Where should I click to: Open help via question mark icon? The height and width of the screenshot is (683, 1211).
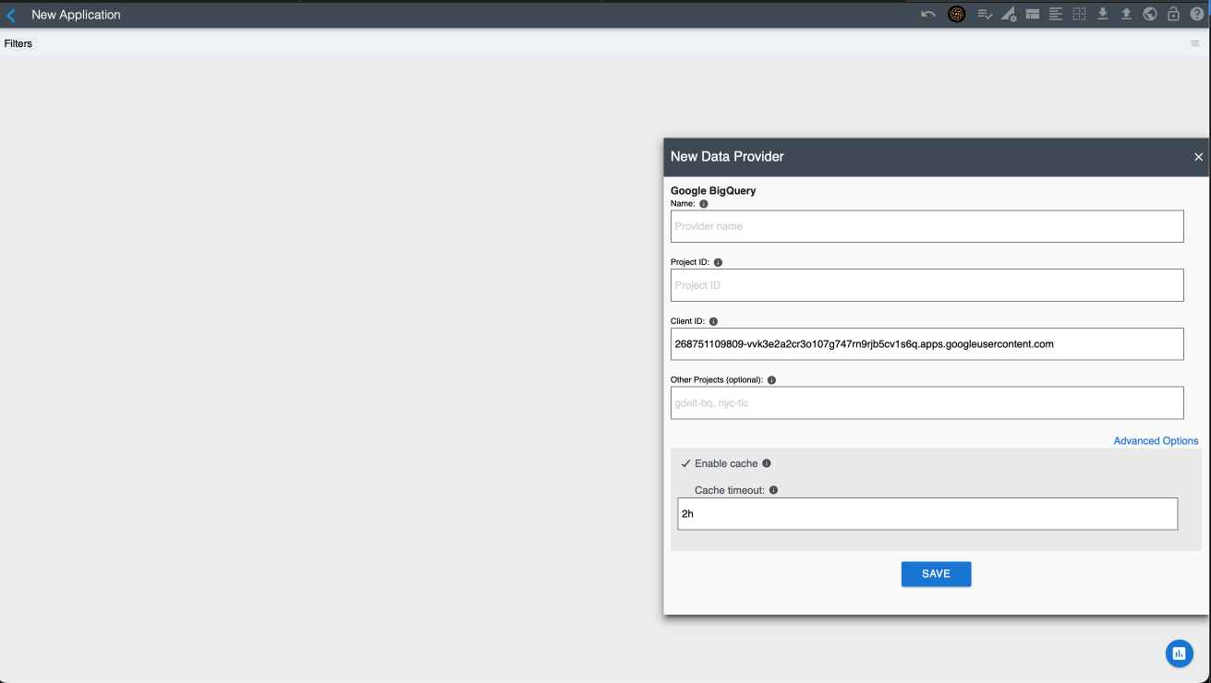[x=1197, y=14]
